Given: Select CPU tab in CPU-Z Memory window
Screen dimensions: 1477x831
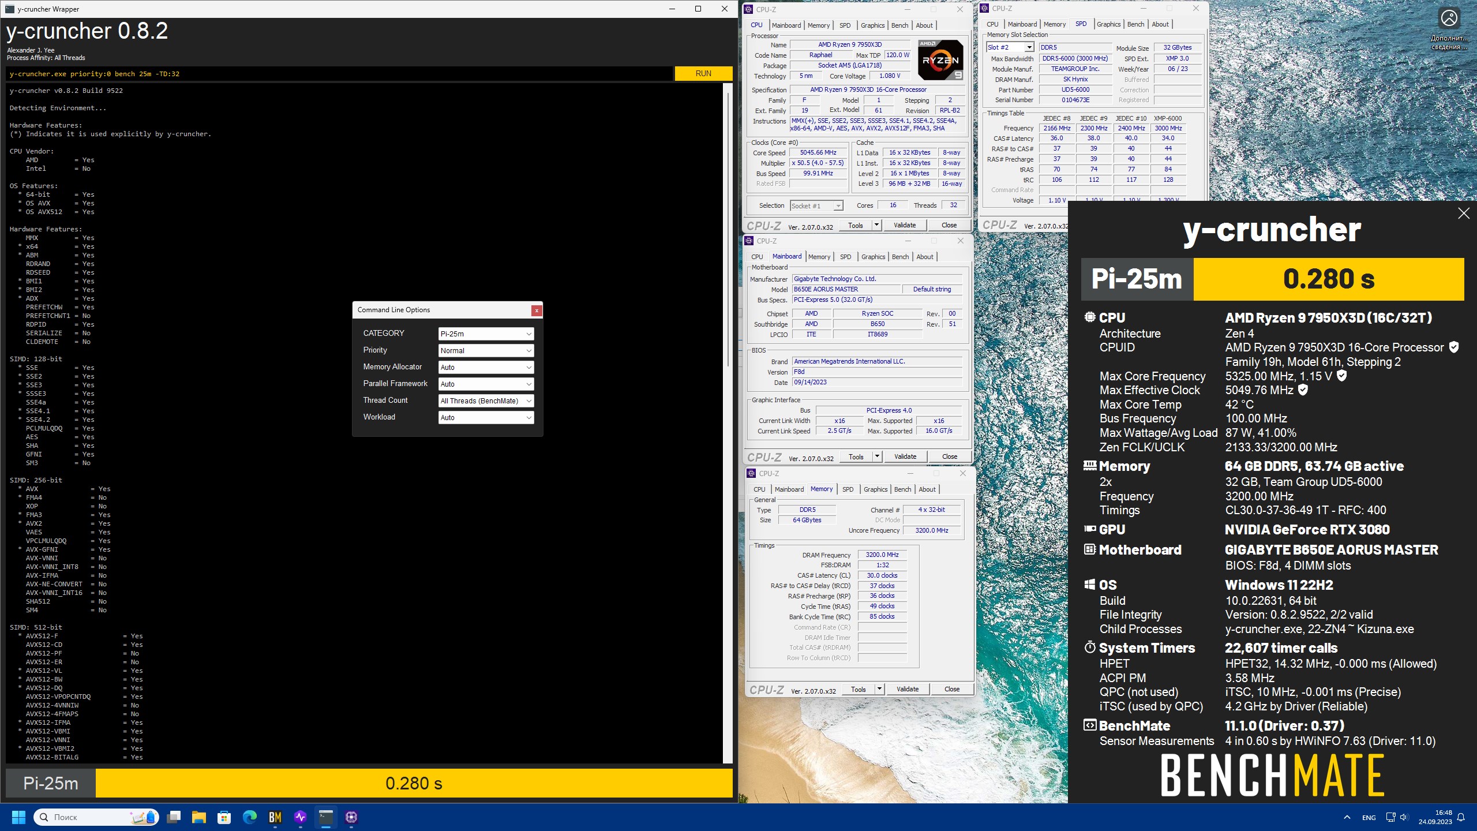Looking at the screenshot, I should pos(759,489).
